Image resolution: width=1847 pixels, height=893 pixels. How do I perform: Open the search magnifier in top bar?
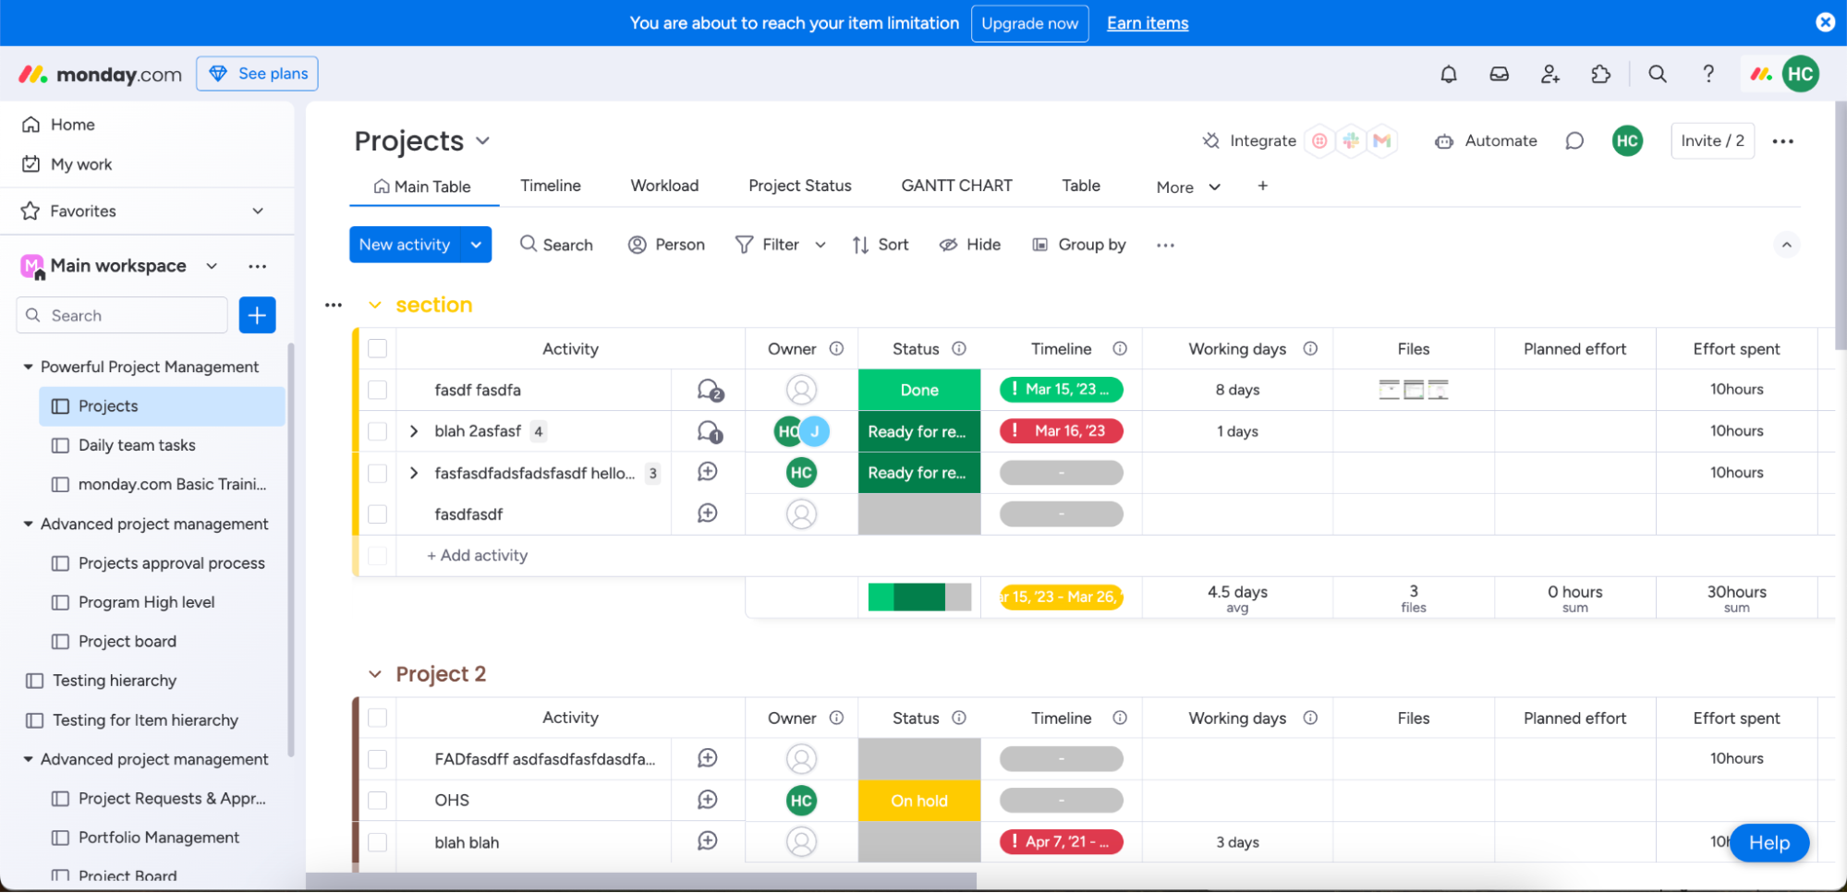coord(1658,74)
